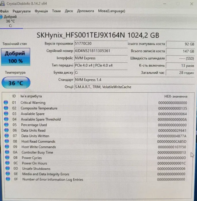Click the status circle for Available Spare

(6, 114)
